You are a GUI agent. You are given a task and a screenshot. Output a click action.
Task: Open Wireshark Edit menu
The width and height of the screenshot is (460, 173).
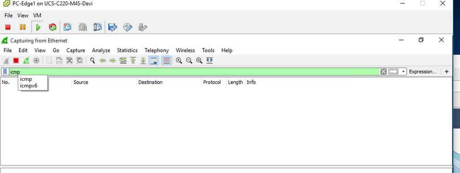click(23, 50)
